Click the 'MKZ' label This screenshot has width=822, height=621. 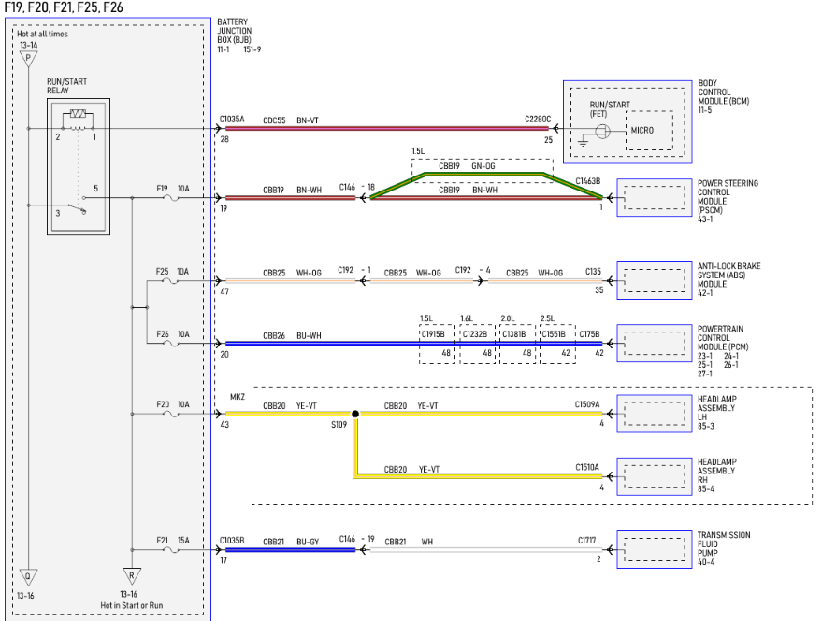(238, 397)
